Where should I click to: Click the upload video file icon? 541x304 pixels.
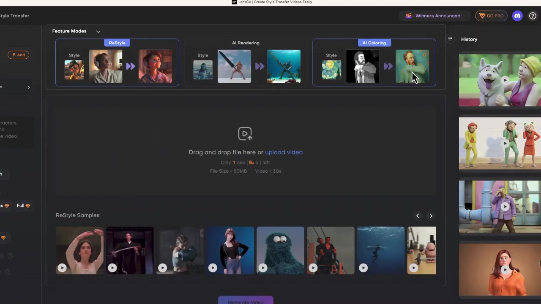[245, 134]
